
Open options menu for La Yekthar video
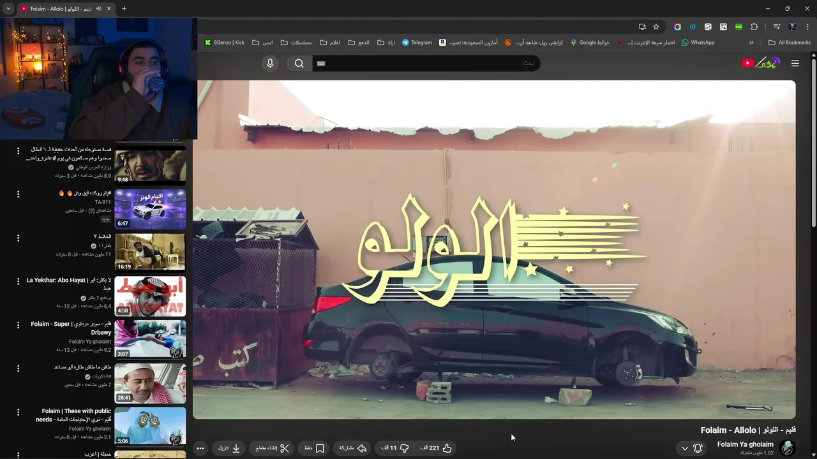(x=18, y=281)
